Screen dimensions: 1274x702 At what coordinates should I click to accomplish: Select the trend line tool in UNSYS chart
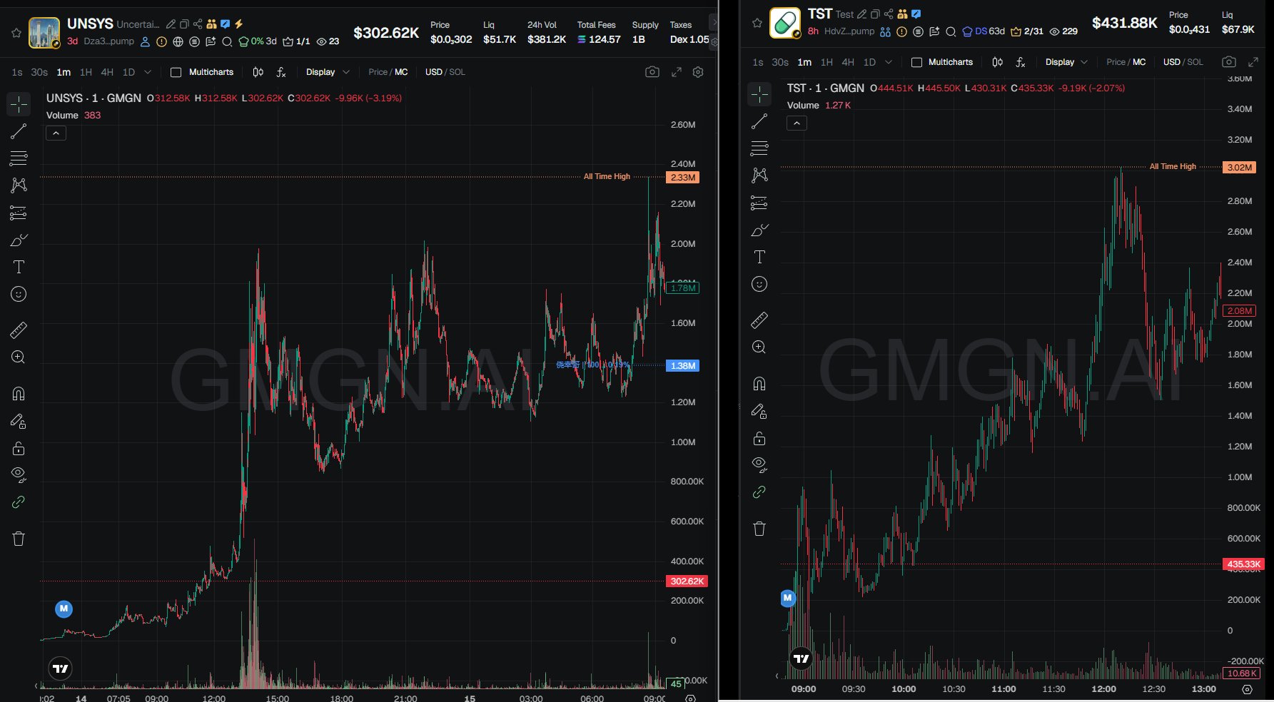click(19, 131)
